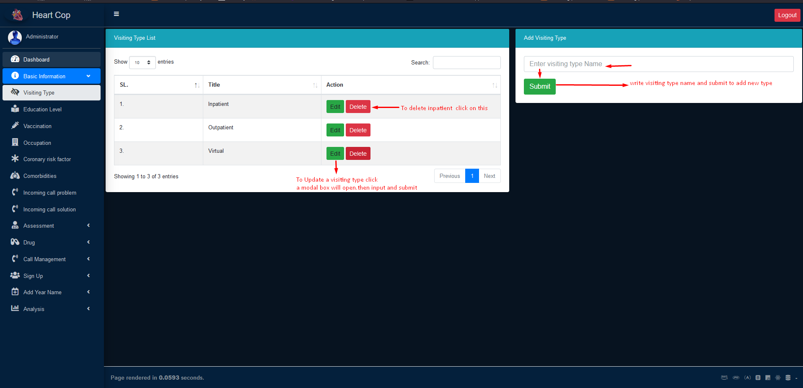
Task: Open the Dashboard menu item
Action: coord(36,59)
